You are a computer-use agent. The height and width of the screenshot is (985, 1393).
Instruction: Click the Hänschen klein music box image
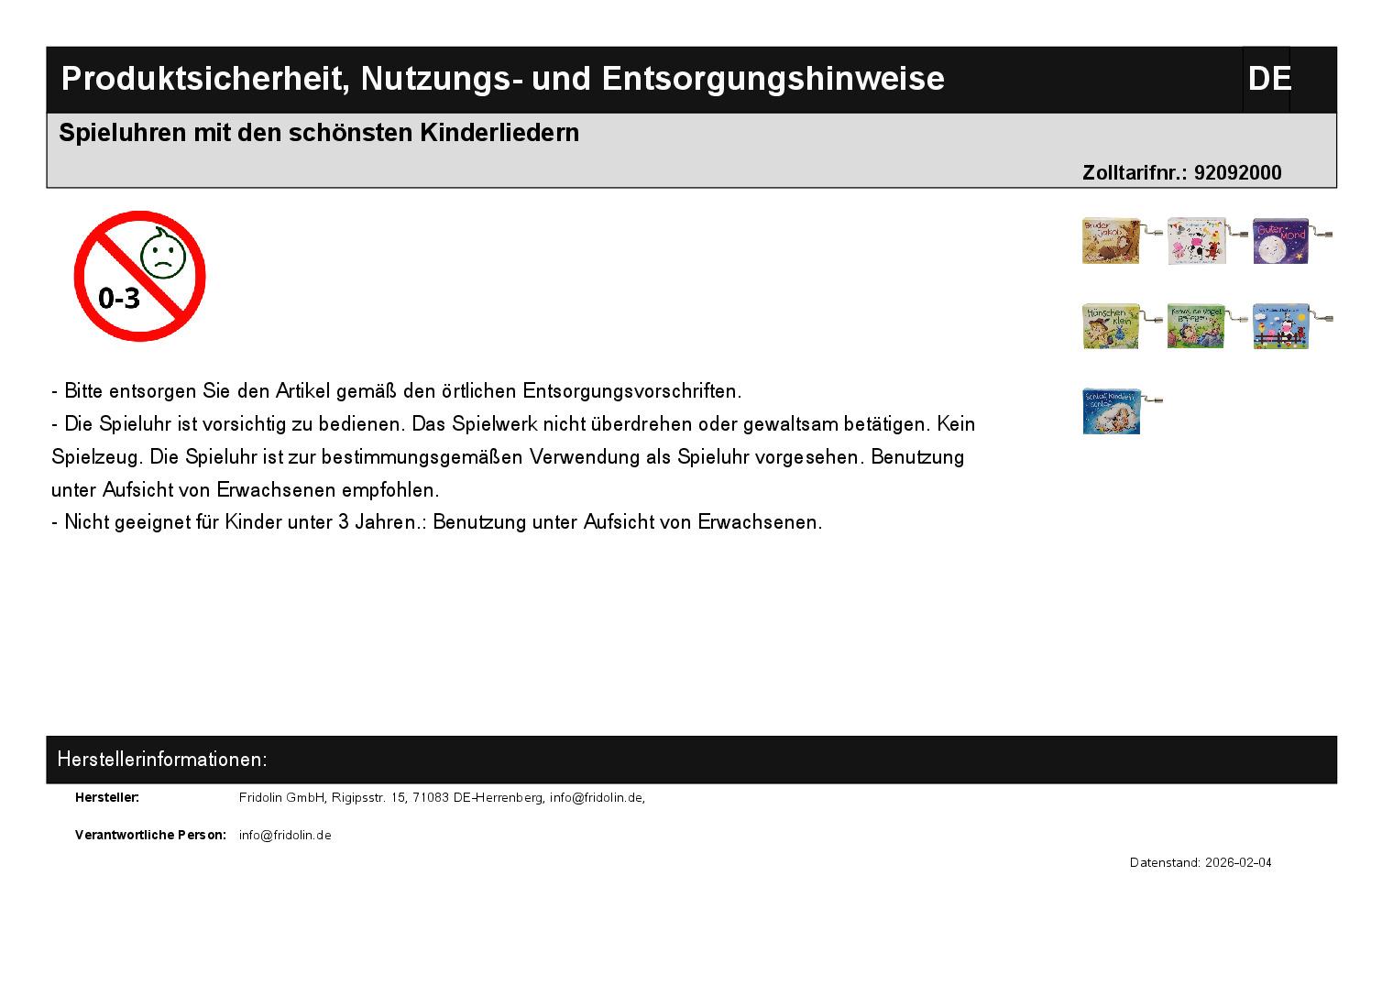point(1112,326)
